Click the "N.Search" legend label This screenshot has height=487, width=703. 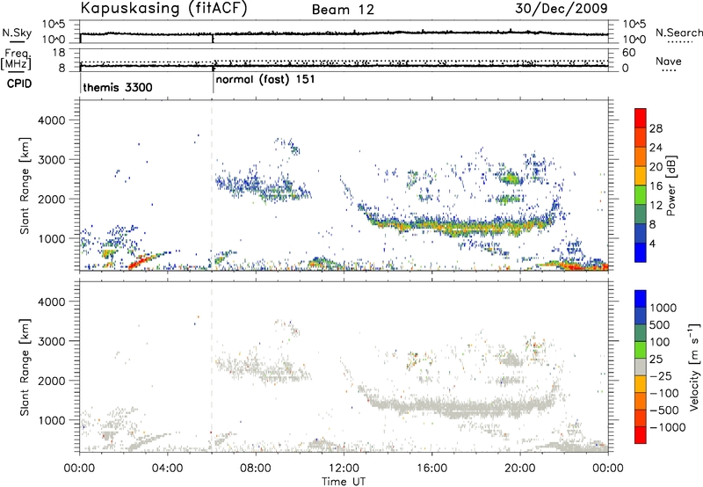pos(678,33)
